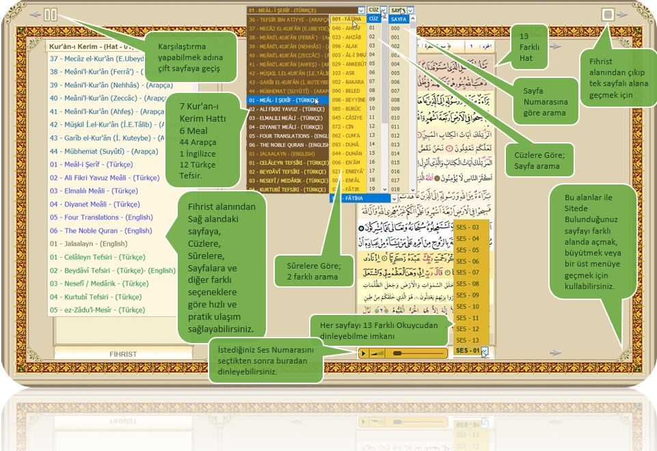Open 05 - Four Translations (English) link
Image resolution: width=657 pixels, height=451 pixels.
[101, 217]
